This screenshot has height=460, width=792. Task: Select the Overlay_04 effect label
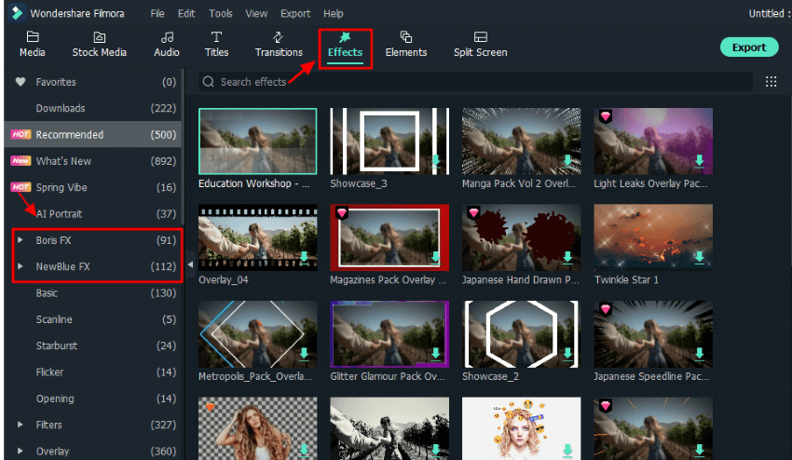224,279
